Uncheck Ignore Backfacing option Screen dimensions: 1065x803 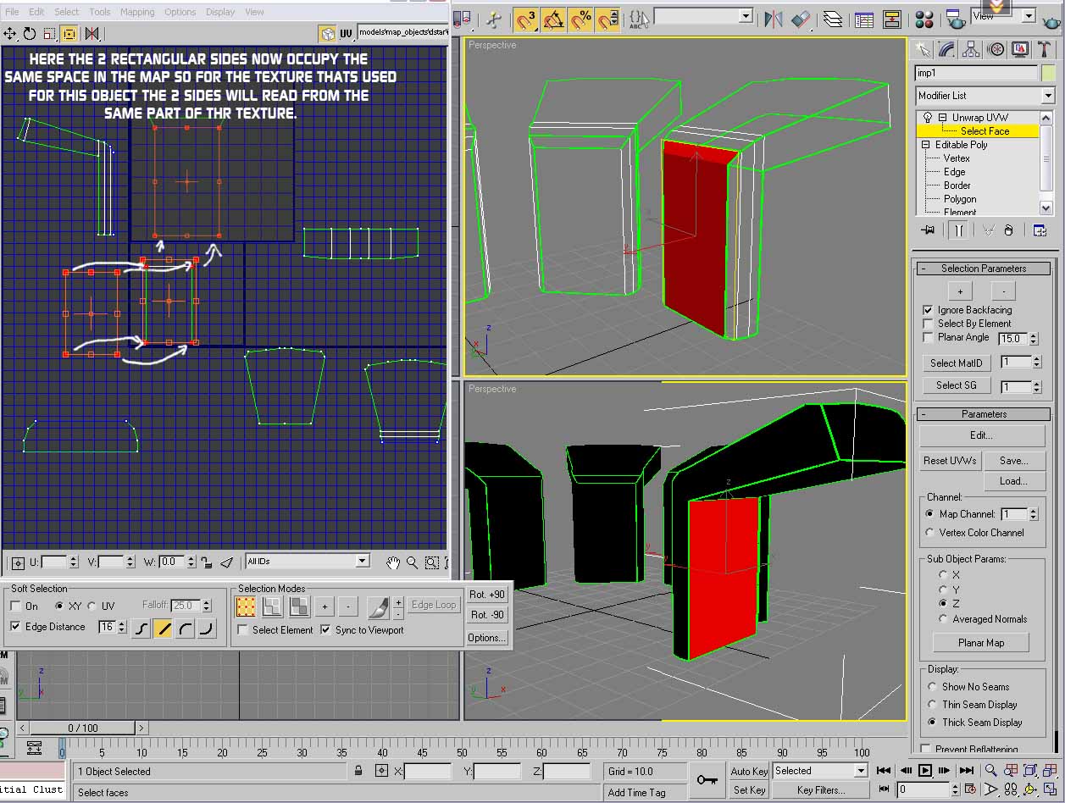pyautogui.click(x=928, y=310)
